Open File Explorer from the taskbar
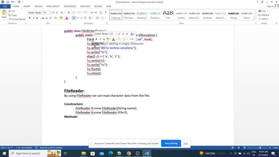This screenshot has width=279, height=157. (83, 153)
